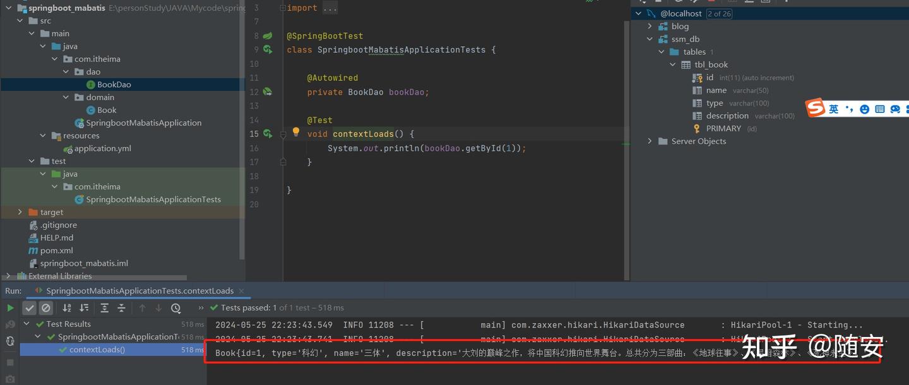909x385 pixels.
Task: Collapse all test results
Action: 121,308
